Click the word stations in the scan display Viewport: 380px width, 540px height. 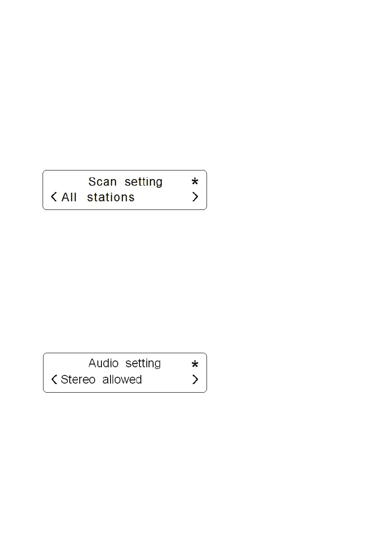(x=111, y=197)
